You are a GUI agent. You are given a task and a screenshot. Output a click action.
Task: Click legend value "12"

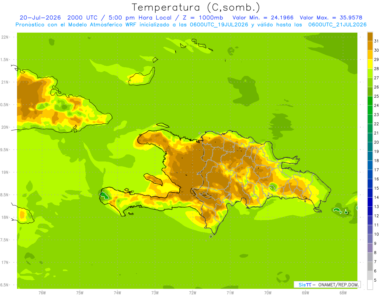tap(376, 216)
